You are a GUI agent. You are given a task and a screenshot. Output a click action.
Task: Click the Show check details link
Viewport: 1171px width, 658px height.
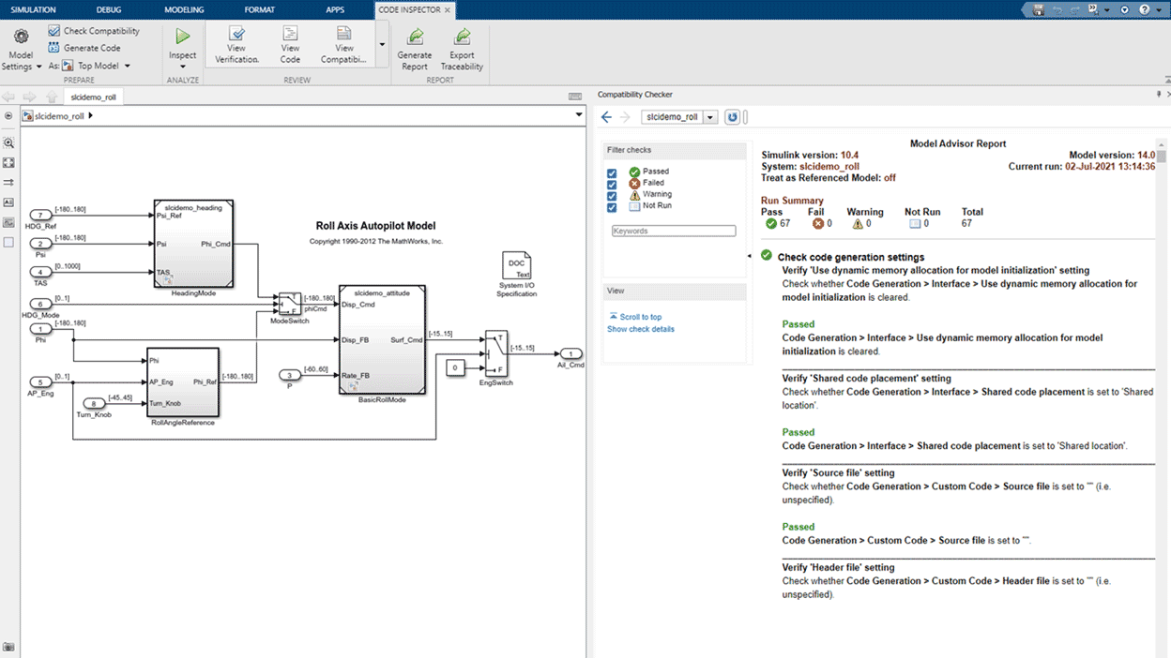[x=641, y=329]
